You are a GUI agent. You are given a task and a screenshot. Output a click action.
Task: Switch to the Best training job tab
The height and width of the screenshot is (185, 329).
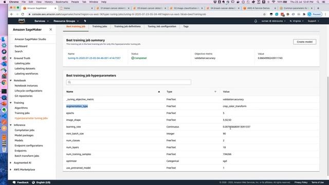[76, 26]
